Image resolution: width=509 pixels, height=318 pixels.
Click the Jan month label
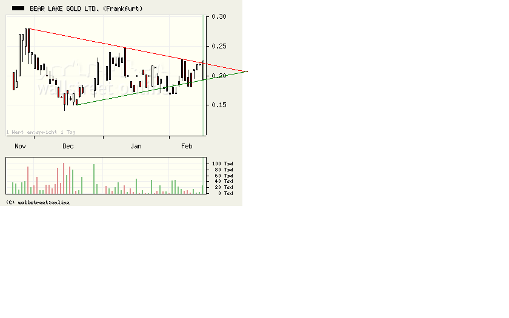(x=136, y=146)
